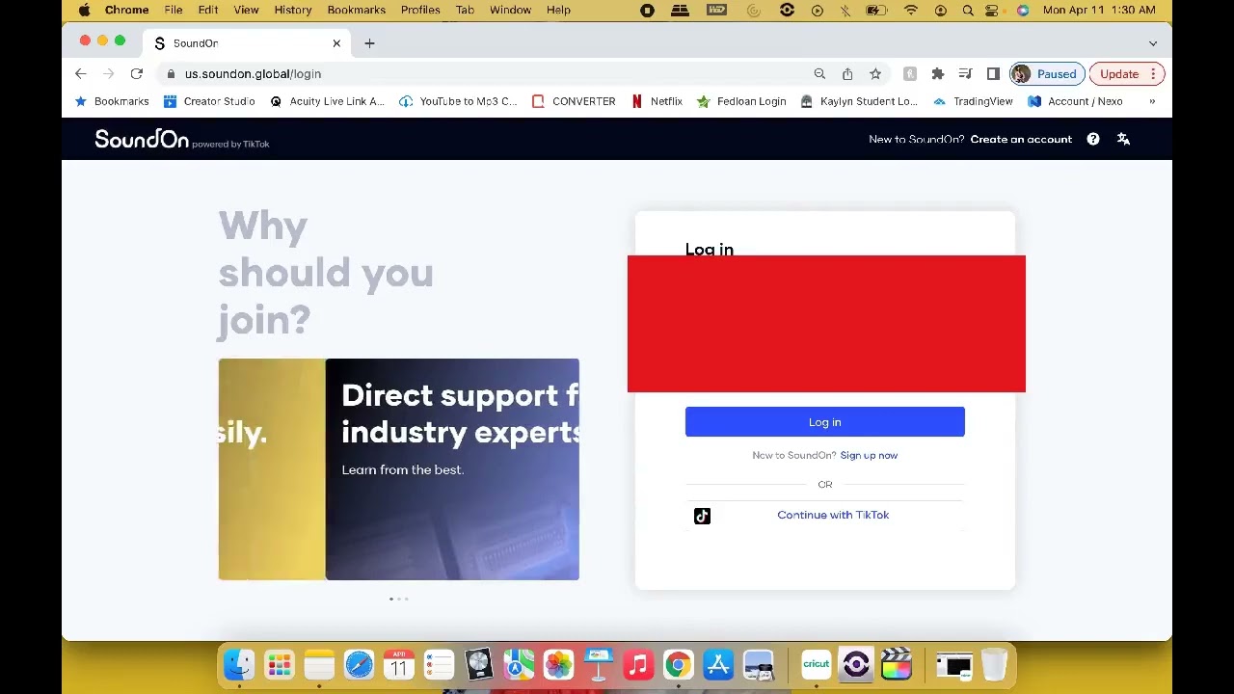Click the menu bar date and time
This screenshot has width=1234, height=694.
tap(1099, 10)
